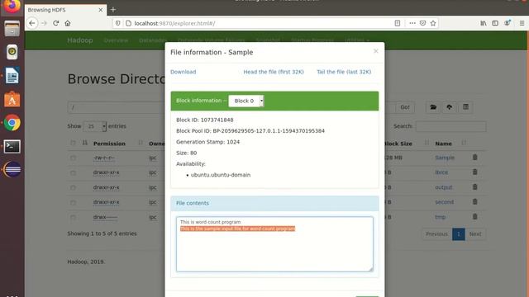Check the second row checkbox
This screenshot has height=297, width=529.
tap(73, 202)
